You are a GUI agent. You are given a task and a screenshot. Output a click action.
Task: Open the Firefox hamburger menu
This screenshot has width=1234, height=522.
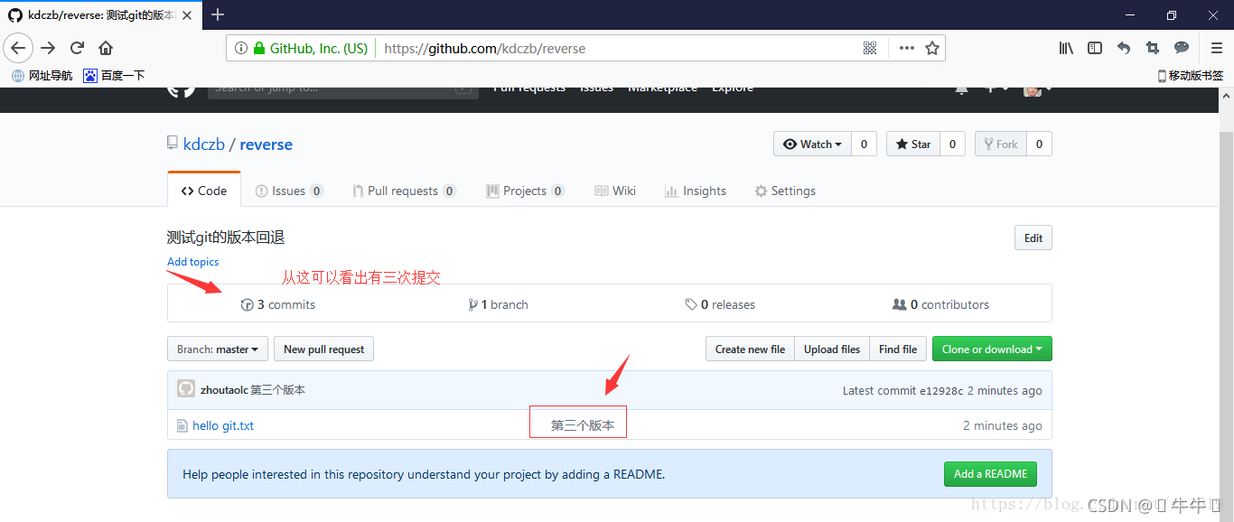tap(1217, 49)
